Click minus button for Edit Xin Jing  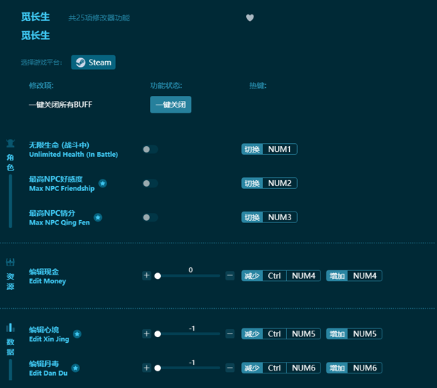(x=230, y=334)
